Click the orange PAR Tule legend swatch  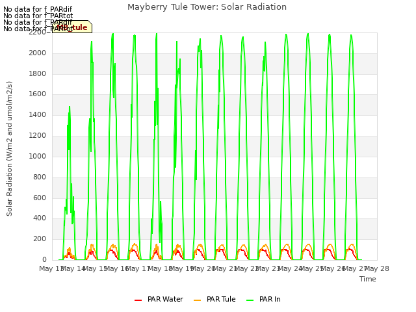click(198, 300)
